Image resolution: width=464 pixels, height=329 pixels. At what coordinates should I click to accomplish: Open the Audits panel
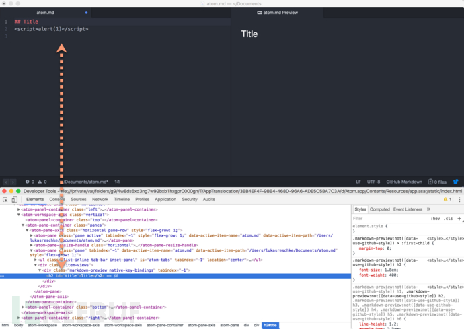click(209, 200)
